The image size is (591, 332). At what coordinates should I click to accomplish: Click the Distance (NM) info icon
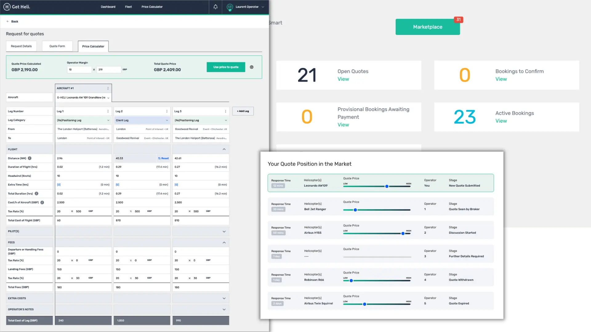[x=30, y=158]
